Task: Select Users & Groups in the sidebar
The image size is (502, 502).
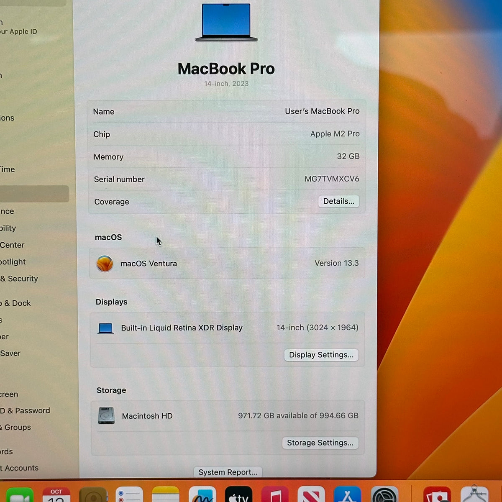Action: pos(15,427)
